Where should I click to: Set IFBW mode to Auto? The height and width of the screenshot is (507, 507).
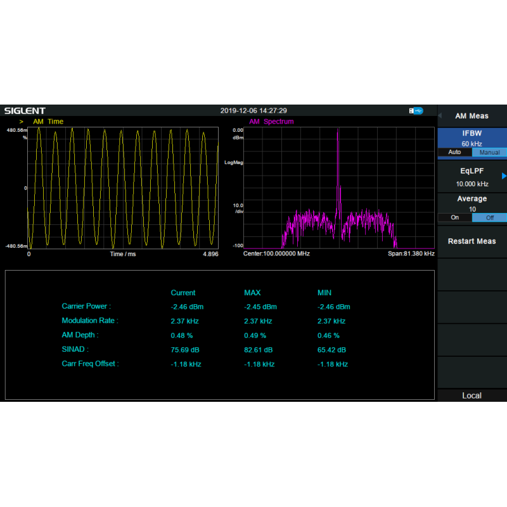click(x=454, y=153)
